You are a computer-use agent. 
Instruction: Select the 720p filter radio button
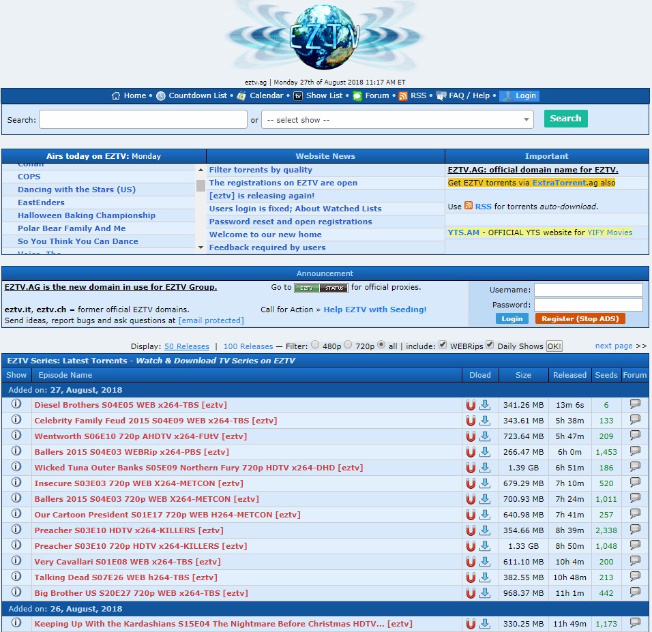(x=348, y=345)
